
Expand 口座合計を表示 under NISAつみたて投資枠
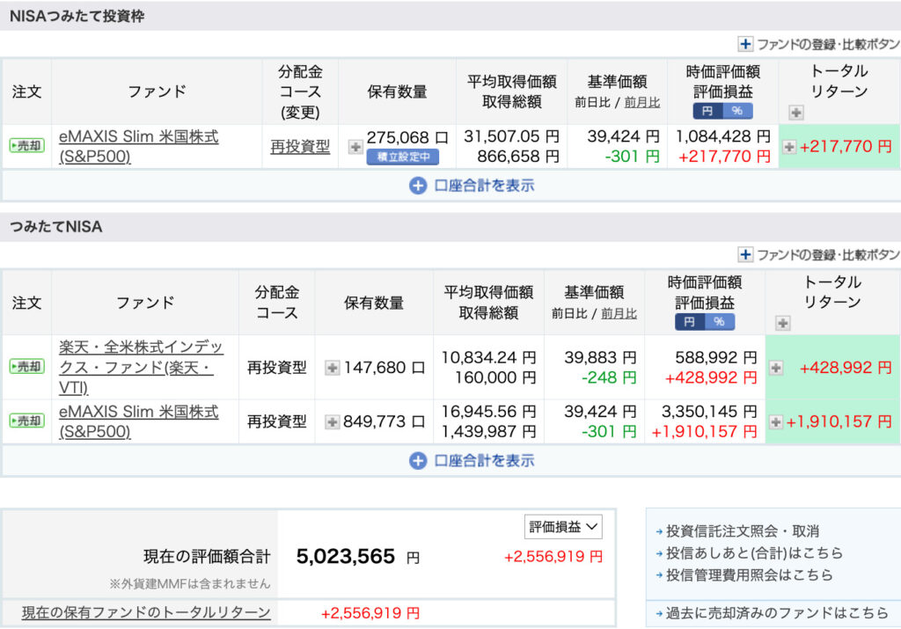pyautogui.click(x=472, y=186)
